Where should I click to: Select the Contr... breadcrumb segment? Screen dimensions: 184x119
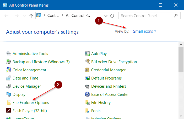53,16
